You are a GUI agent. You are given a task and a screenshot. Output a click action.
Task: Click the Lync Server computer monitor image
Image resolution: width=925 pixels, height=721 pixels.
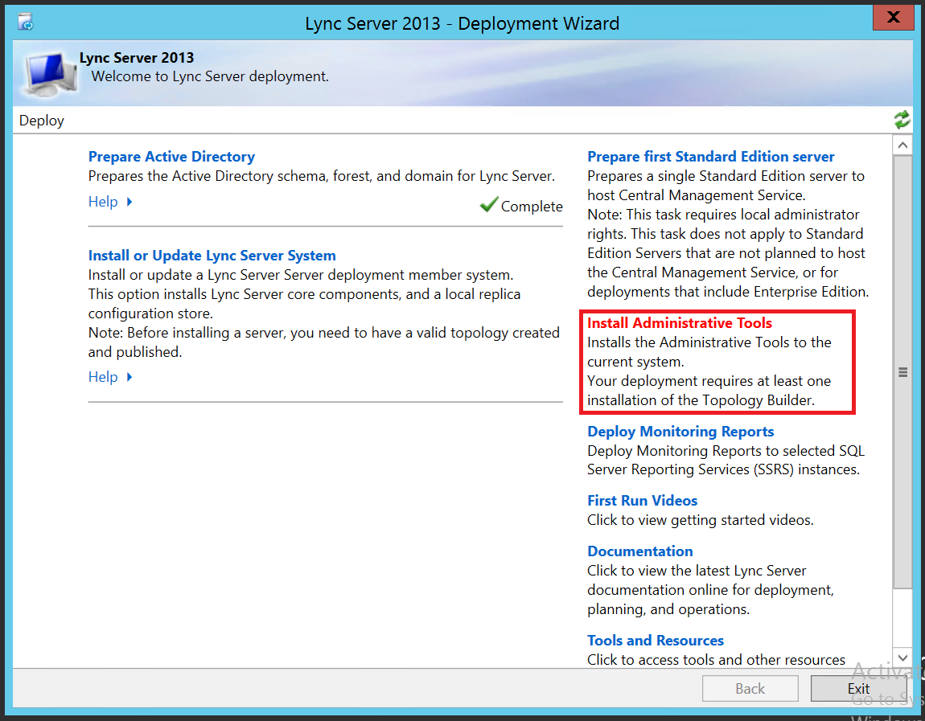pos(51,74)
